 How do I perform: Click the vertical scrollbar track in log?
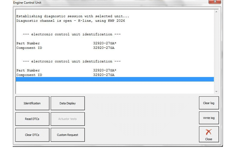pos(216,53)
